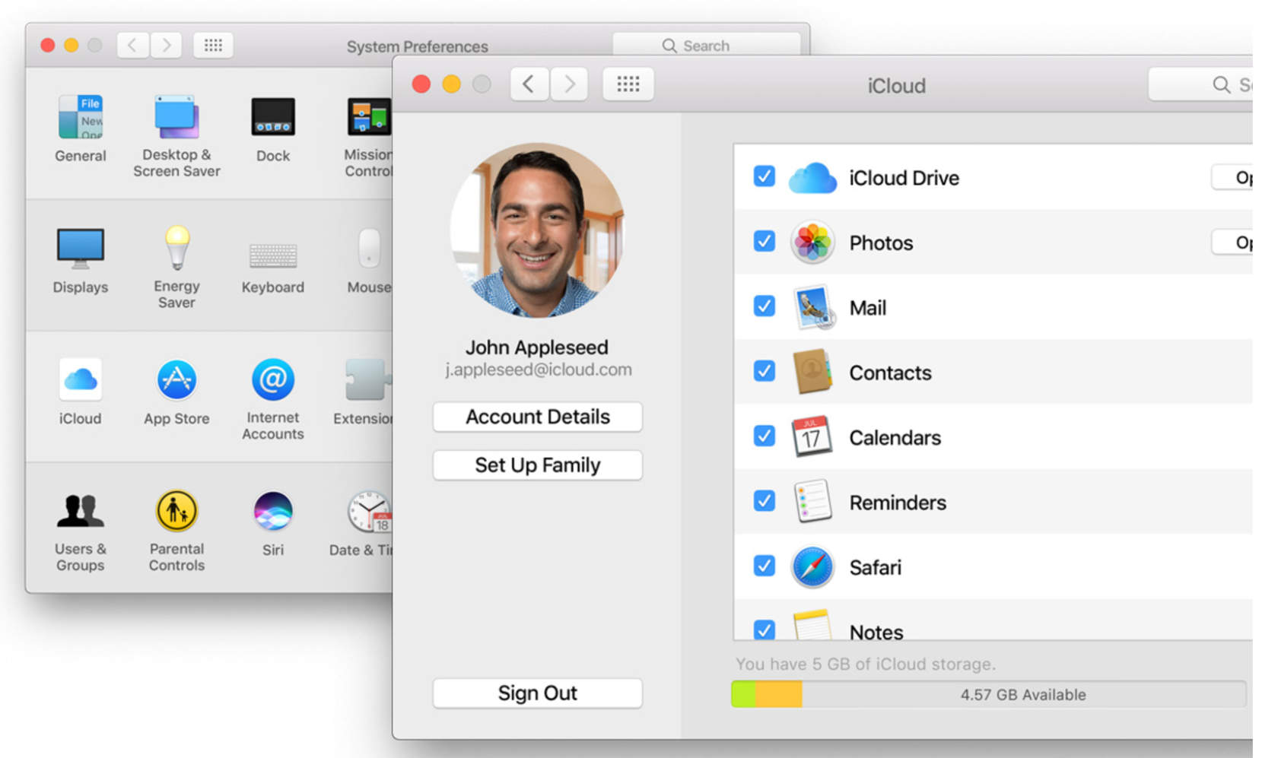Click the System Preferences search field
1278x758 pixels.
[x=706, y=46]
